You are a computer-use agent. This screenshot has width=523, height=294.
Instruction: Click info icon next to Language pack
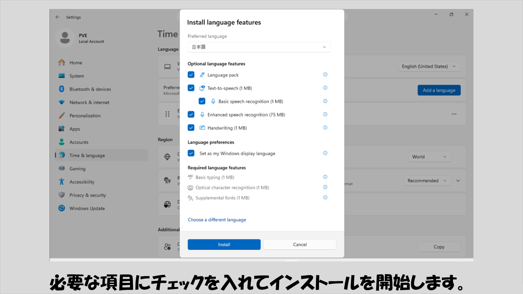pyautogui.click(x=325, y=75)
